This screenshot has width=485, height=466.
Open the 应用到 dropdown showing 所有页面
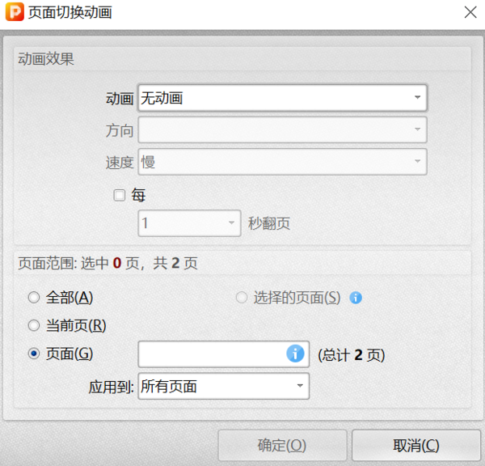[223, 386]
